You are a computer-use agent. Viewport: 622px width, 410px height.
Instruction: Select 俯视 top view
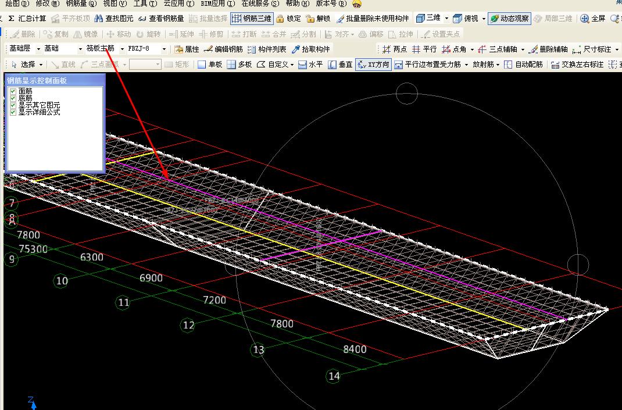[466, 18]
